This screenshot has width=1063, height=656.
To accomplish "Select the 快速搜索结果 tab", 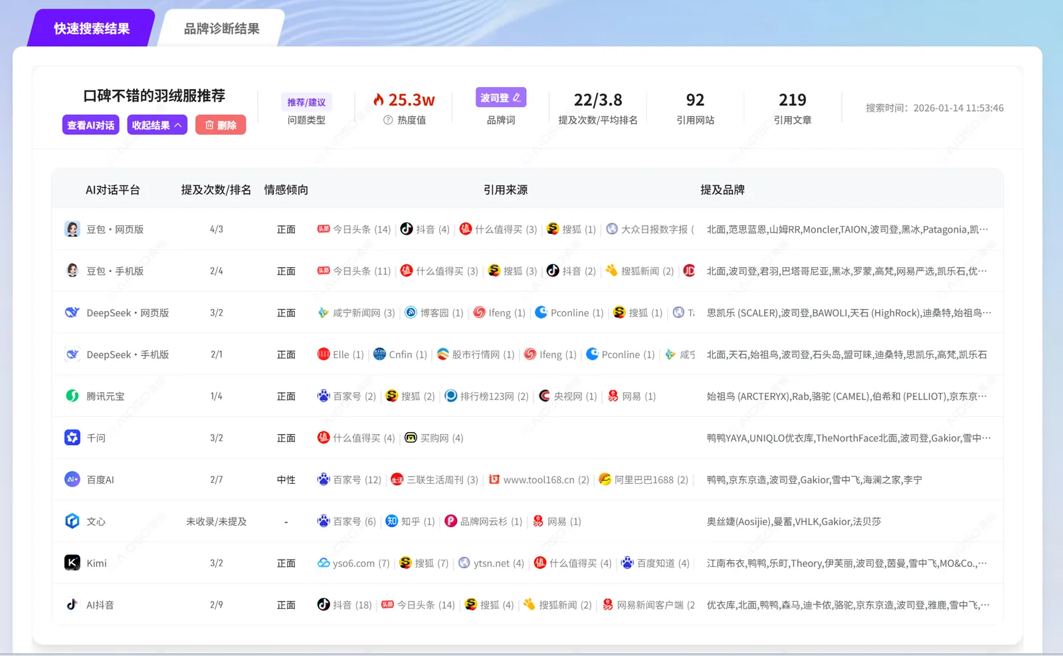I will 92,29.
